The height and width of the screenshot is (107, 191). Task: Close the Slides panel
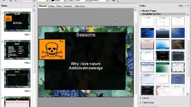(34, 6)
